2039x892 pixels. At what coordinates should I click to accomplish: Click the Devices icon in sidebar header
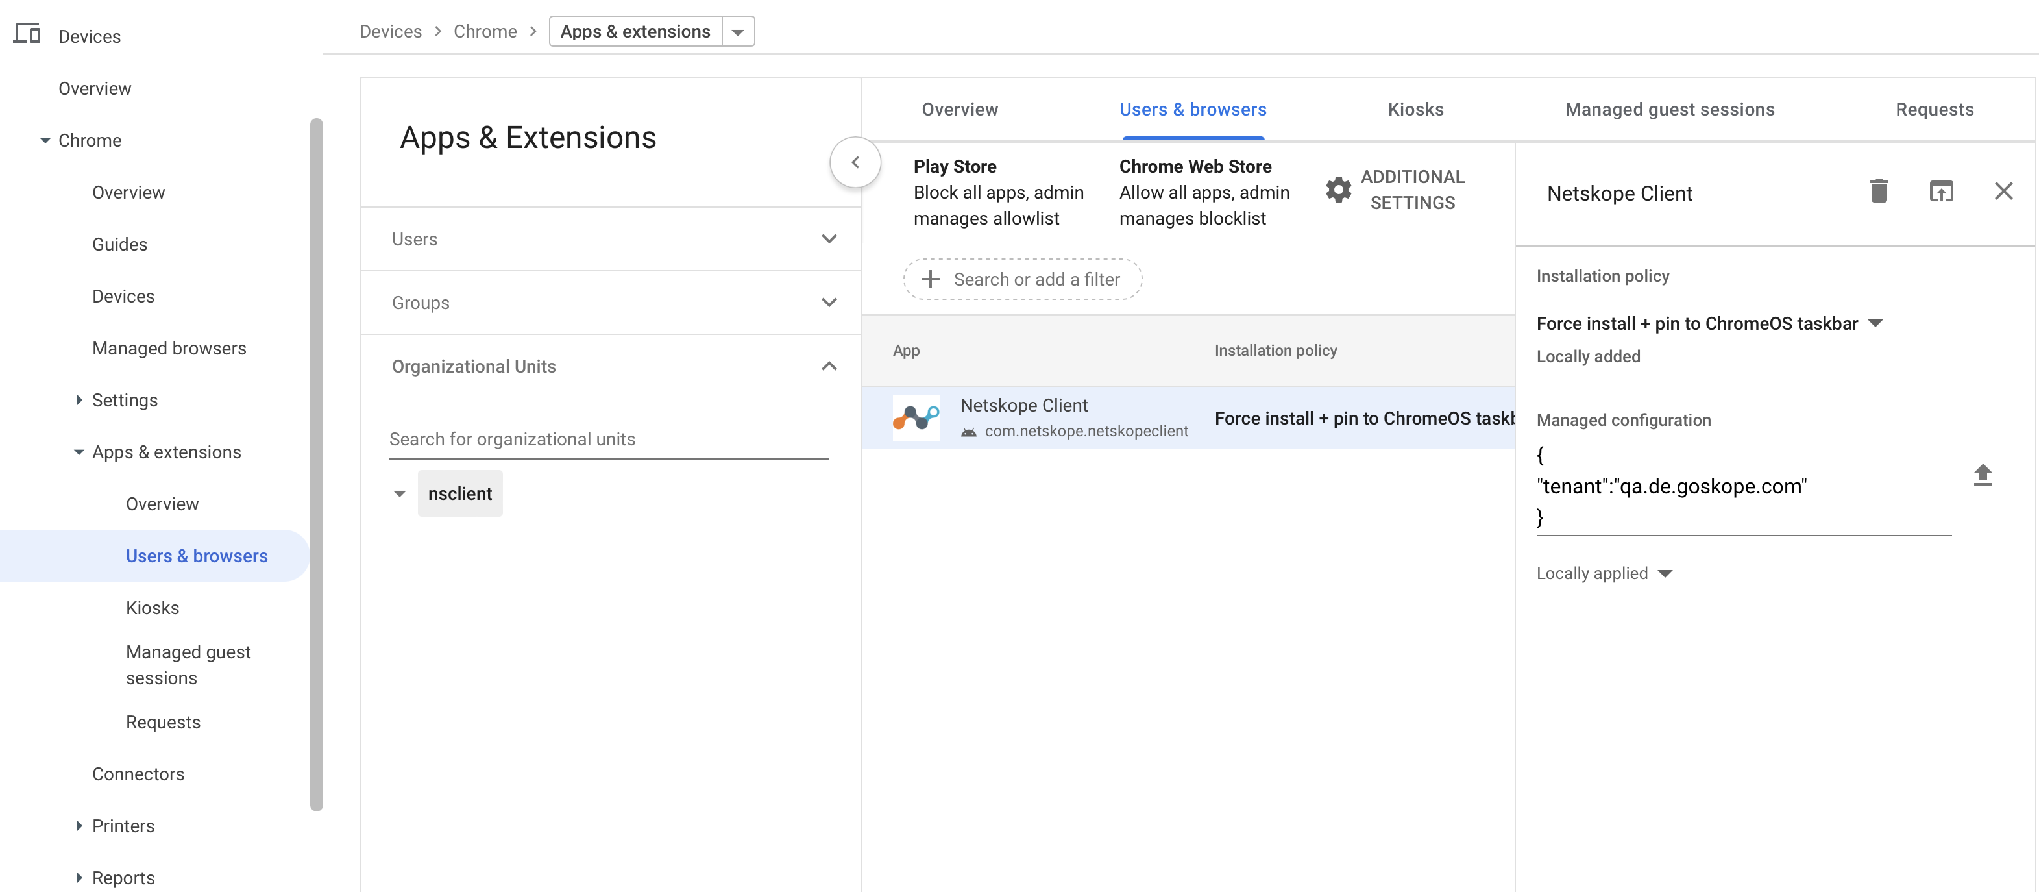point(27,34)
